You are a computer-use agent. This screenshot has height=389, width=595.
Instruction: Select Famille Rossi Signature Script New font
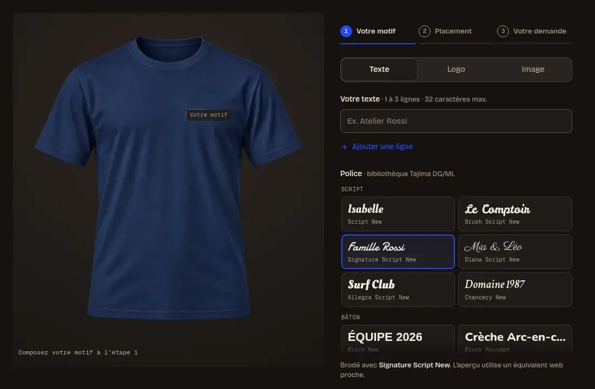[x=398, y=252]
